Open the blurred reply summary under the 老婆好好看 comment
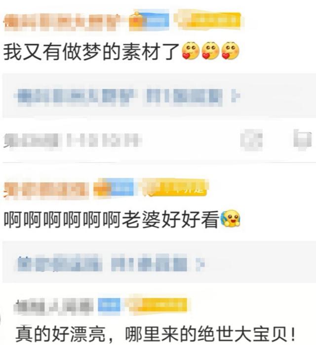Screen dimensions: 316x345 pos(110,263)
